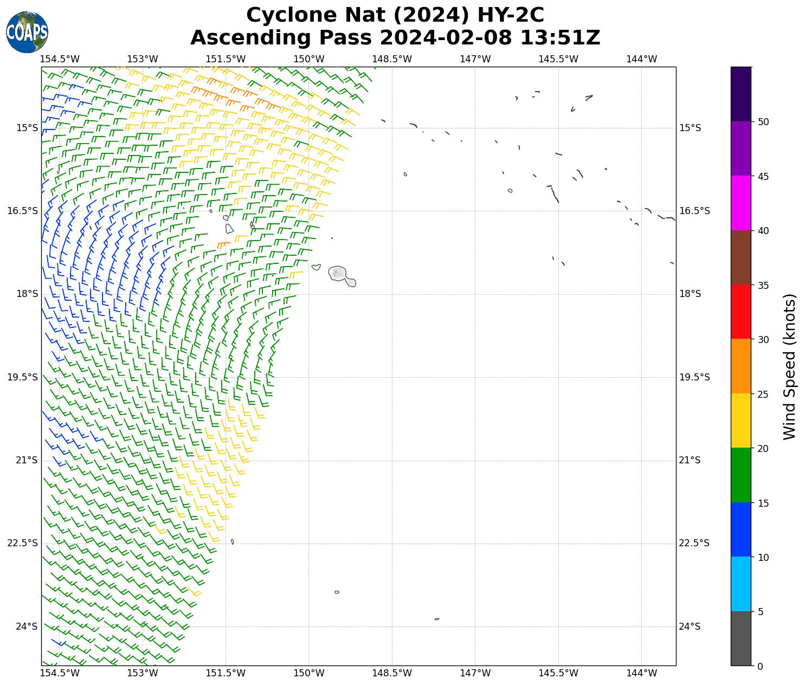Click the gray 0-5 knots colorbar segment

click(740, 638)
